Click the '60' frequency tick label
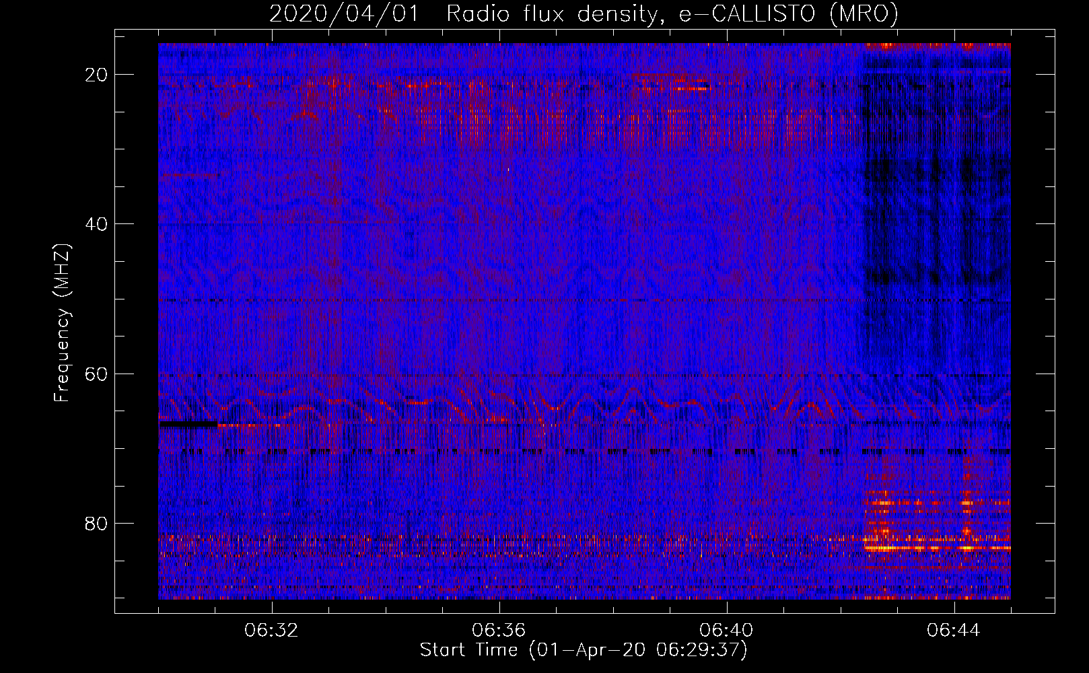The height and width of the screenshot is (673, 1089). click(x=97, y=374)
